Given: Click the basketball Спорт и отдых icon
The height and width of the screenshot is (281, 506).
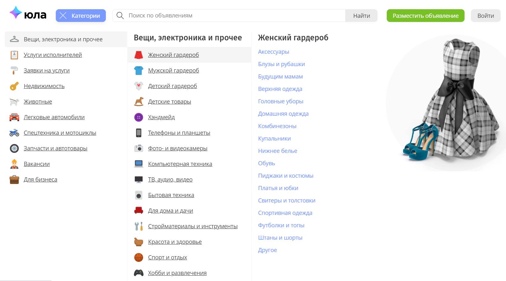Looking at the screenshot, I should [x=138, y=257].
